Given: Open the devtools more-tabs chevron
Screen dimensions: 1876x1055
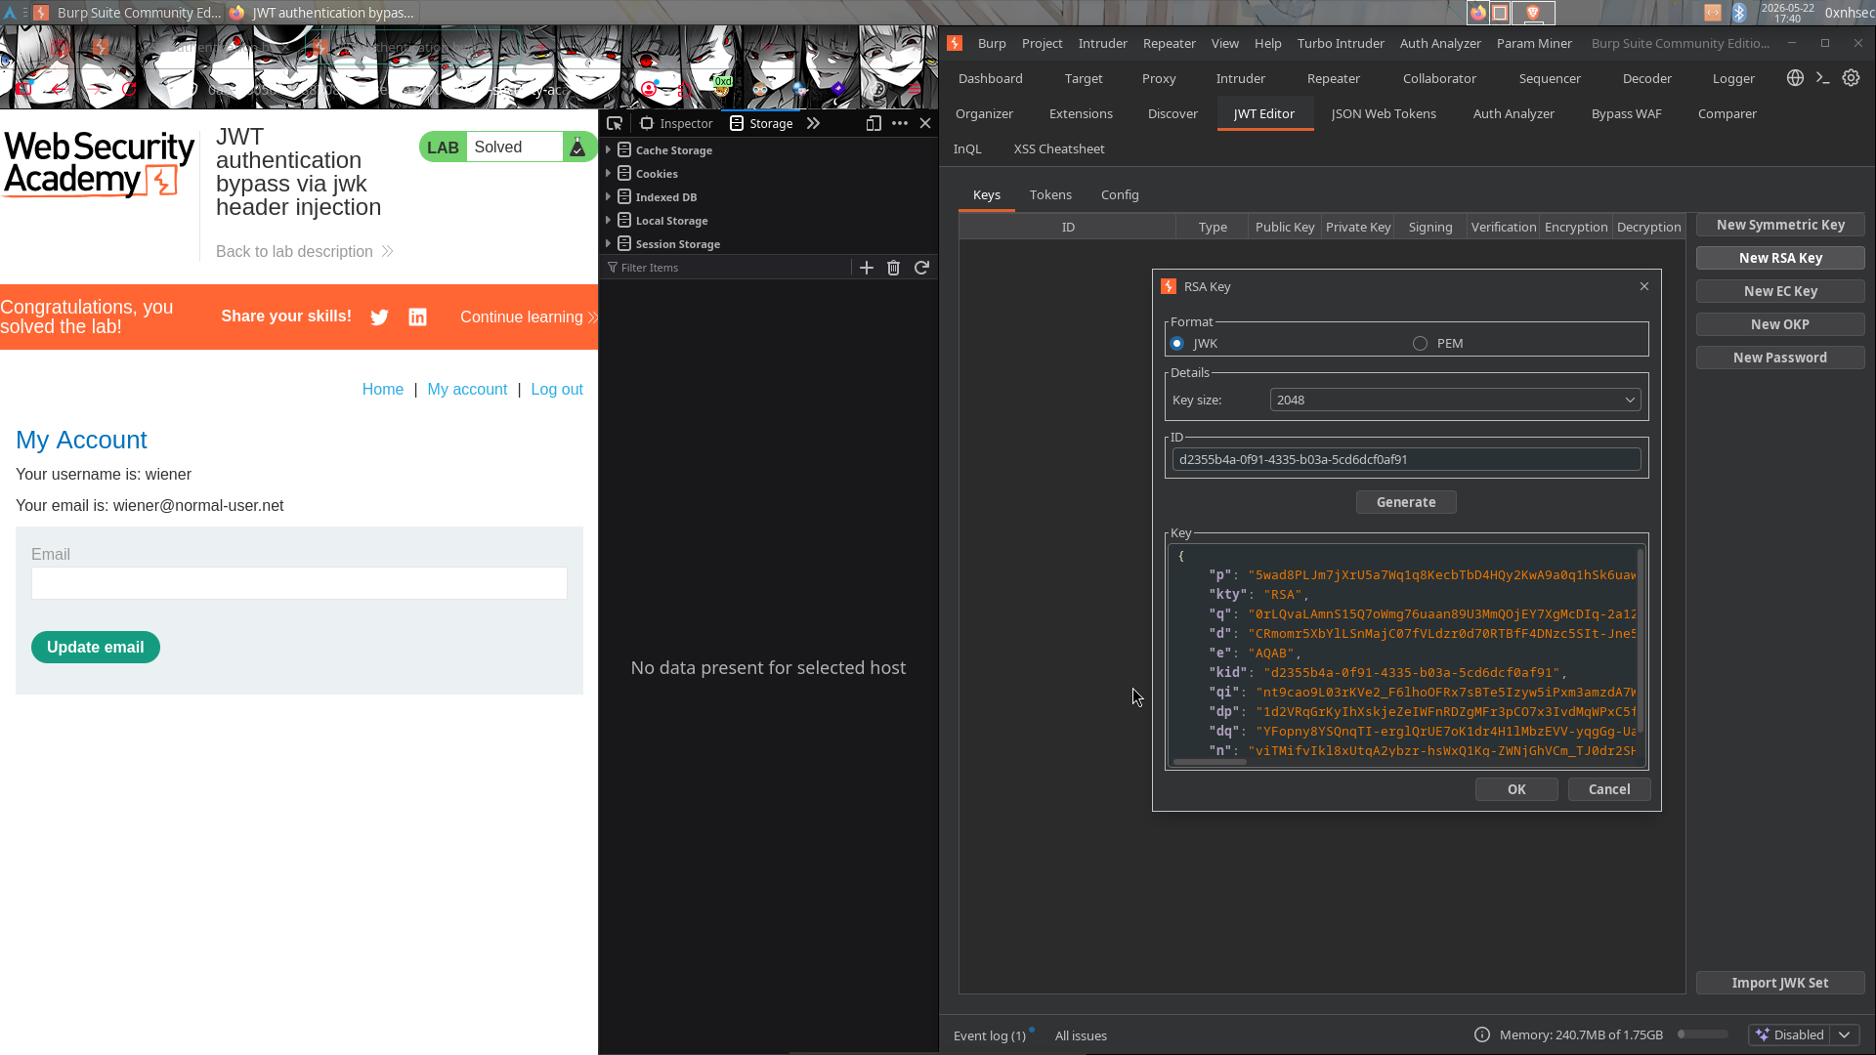Looking at the screenshot, I should point(813,123).
